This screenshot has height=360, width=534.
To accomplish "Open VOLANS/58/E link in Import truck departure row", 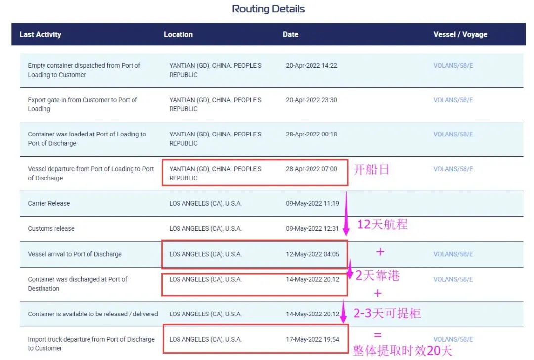I will 453,339.
